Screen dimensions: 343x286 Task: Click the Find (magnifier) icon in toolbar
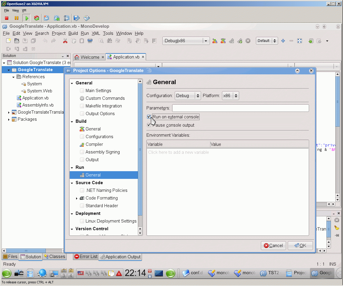click(x=101, y=41)
